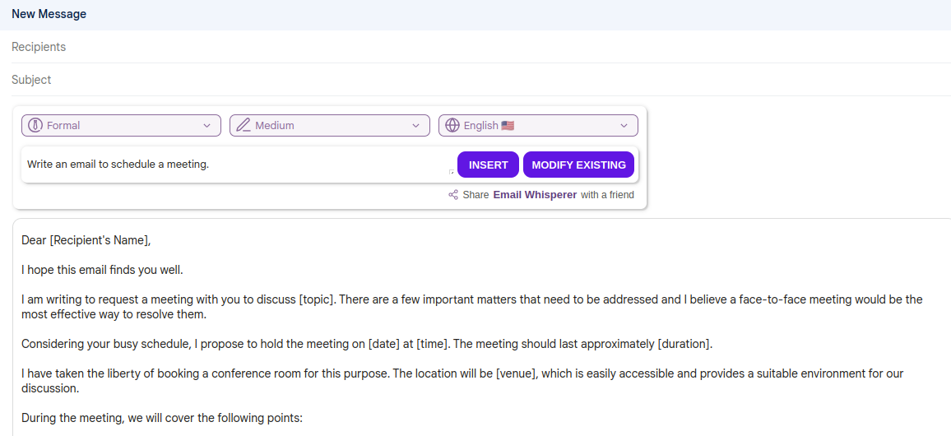Click the chevron on the tone selector

[206, 126]
